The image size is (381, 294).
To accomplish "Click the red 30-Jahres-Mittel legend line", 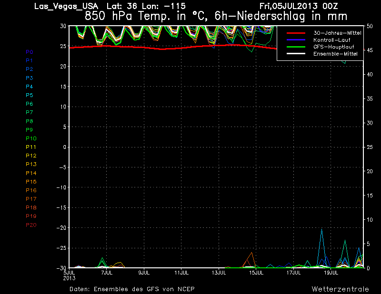I will pyautogui.click(x=296, y=33).
